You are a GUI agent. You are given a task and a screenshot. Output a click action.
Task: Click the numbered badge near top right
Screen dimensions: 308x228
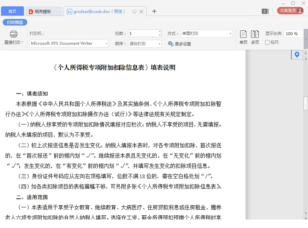tap(265, 11)
